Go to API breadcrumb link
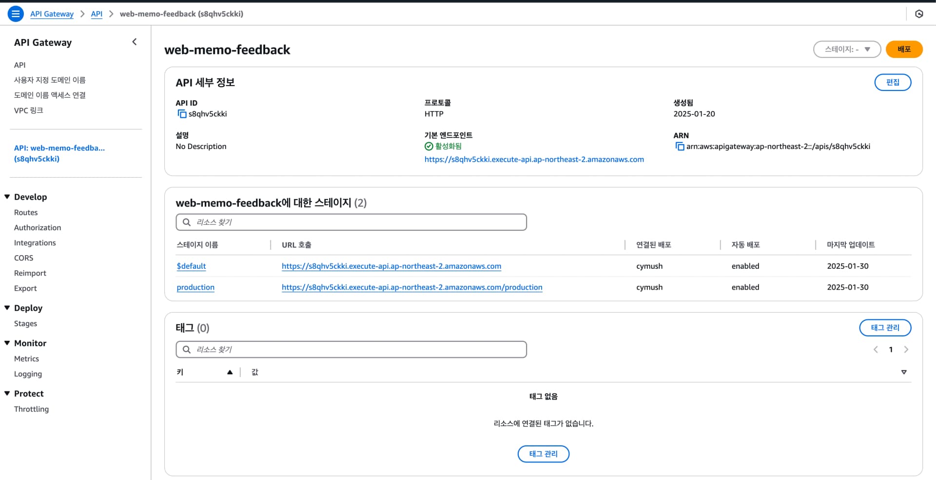 [x=97, y=14]
